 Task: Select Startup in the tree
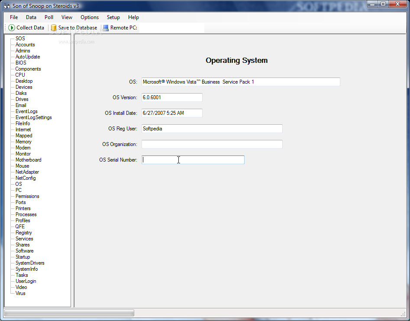coord(23,257)
